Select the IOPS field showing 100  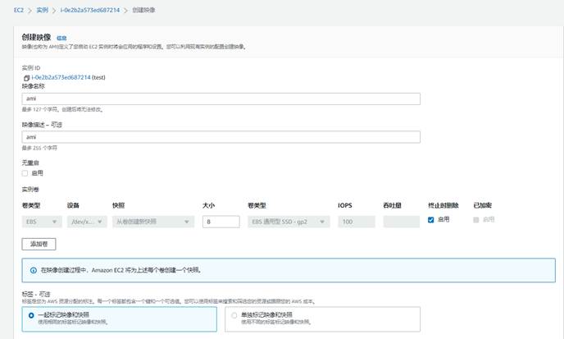[x=357, y=222]
